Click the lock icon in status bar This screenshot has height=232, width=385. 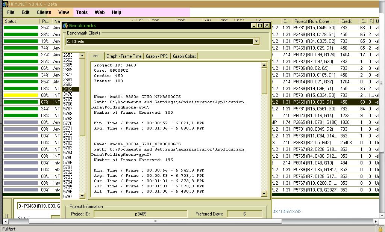tap(380, 229)
